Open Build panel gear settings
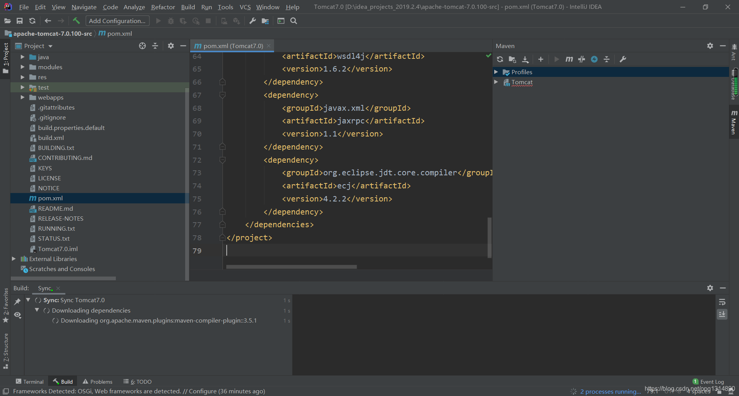 [x=710, y=288]
